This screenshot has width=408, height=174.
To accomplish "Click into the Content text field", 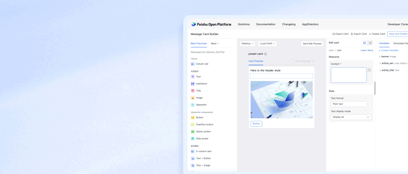I will tap(348, 75).
